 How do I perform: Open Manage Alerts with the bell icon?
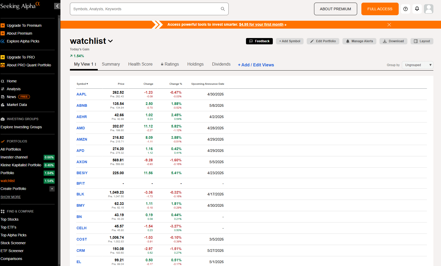360,41
